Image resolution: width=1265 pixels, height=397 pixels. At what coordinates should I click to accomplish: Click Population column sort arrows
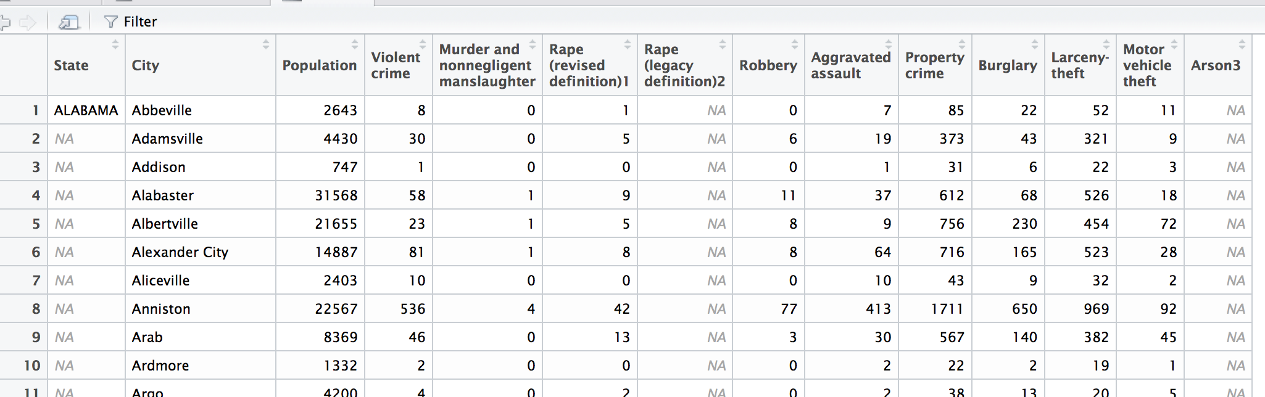(x=354, y=45)
